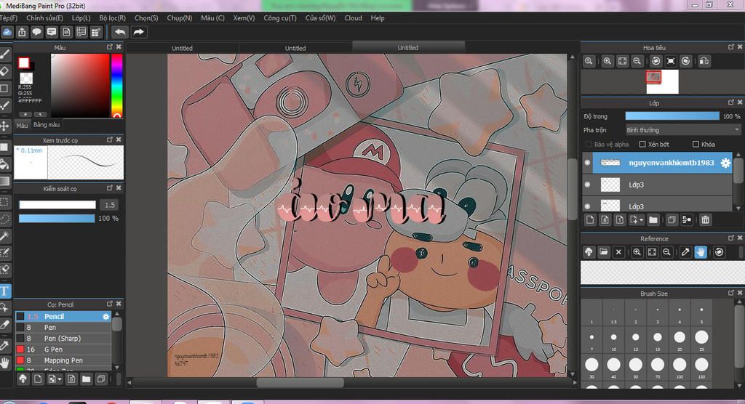Toggle visibility of the first Lớp3 layer
This screenshot has height=404, width=745.
click(587, 184)
